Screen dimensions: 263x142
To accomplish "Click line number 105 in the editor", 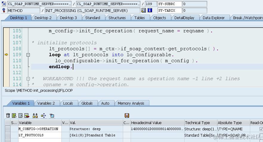I will 17,31.
